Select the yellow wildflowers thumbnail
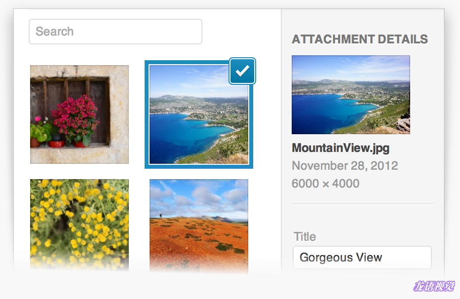The height and width of the screenshot is (299, 460). tap(79, 225)
